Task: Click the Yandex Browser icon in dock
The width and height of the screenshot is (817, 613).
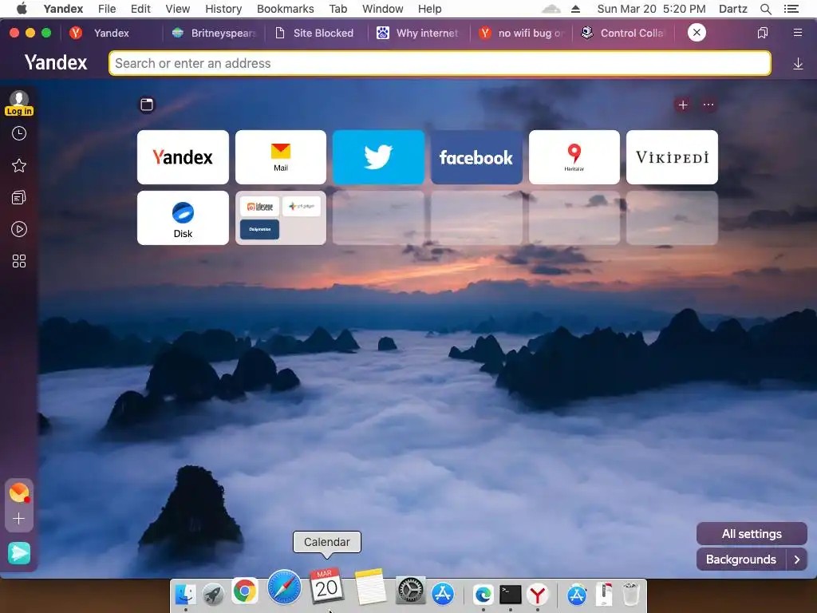Action: [538, 594]
